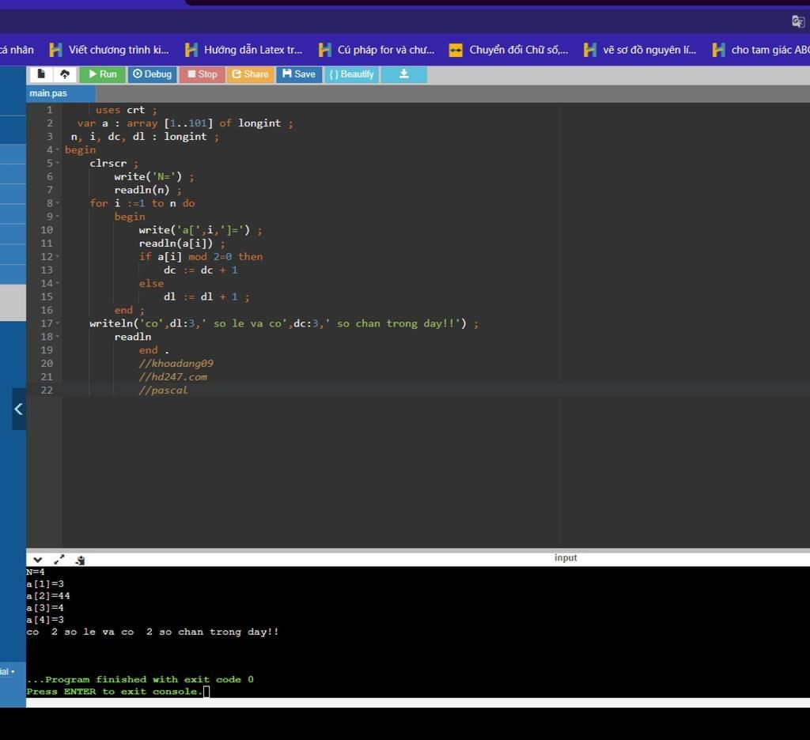810x740 pixels.
Task: Minimize the console with down chevron
Action: [38, 560]
